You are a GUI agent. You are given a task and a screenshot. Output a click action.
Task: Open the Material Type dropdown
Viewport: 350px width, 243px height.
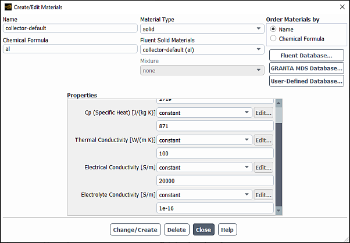tap(202, 29)
